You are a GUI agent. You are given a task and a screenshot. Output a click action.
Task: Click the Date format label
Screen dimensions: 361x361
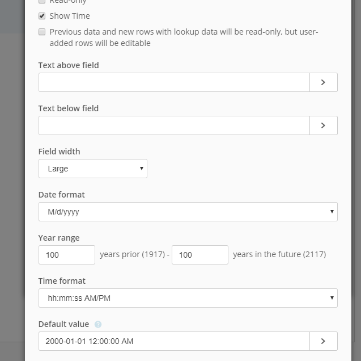click(62, 195)
